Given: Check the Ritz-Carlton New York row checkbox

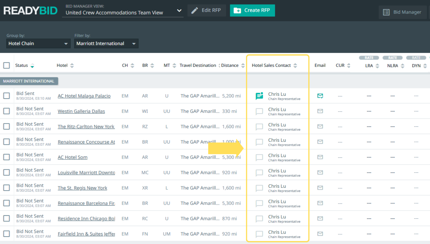Looking at the screenshot, I should (x=6, y=126).
